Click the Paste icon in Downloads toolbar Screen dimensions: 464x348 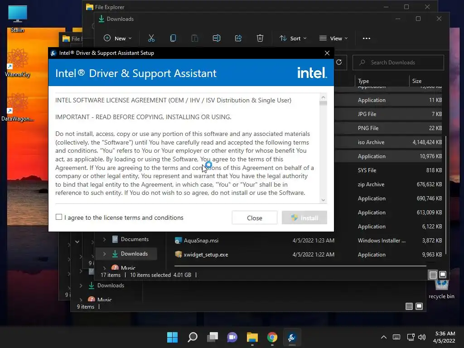click(195, 38)
